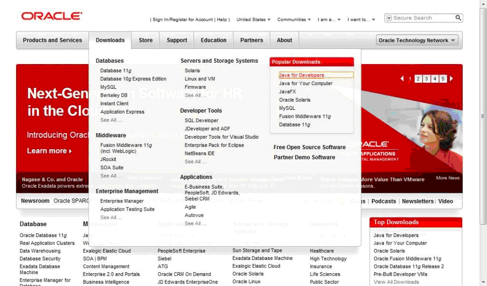Image resolution: width=487 pixels, height=286 pixels.
Task: Open Firmware downloads
Action: [195, 87]
